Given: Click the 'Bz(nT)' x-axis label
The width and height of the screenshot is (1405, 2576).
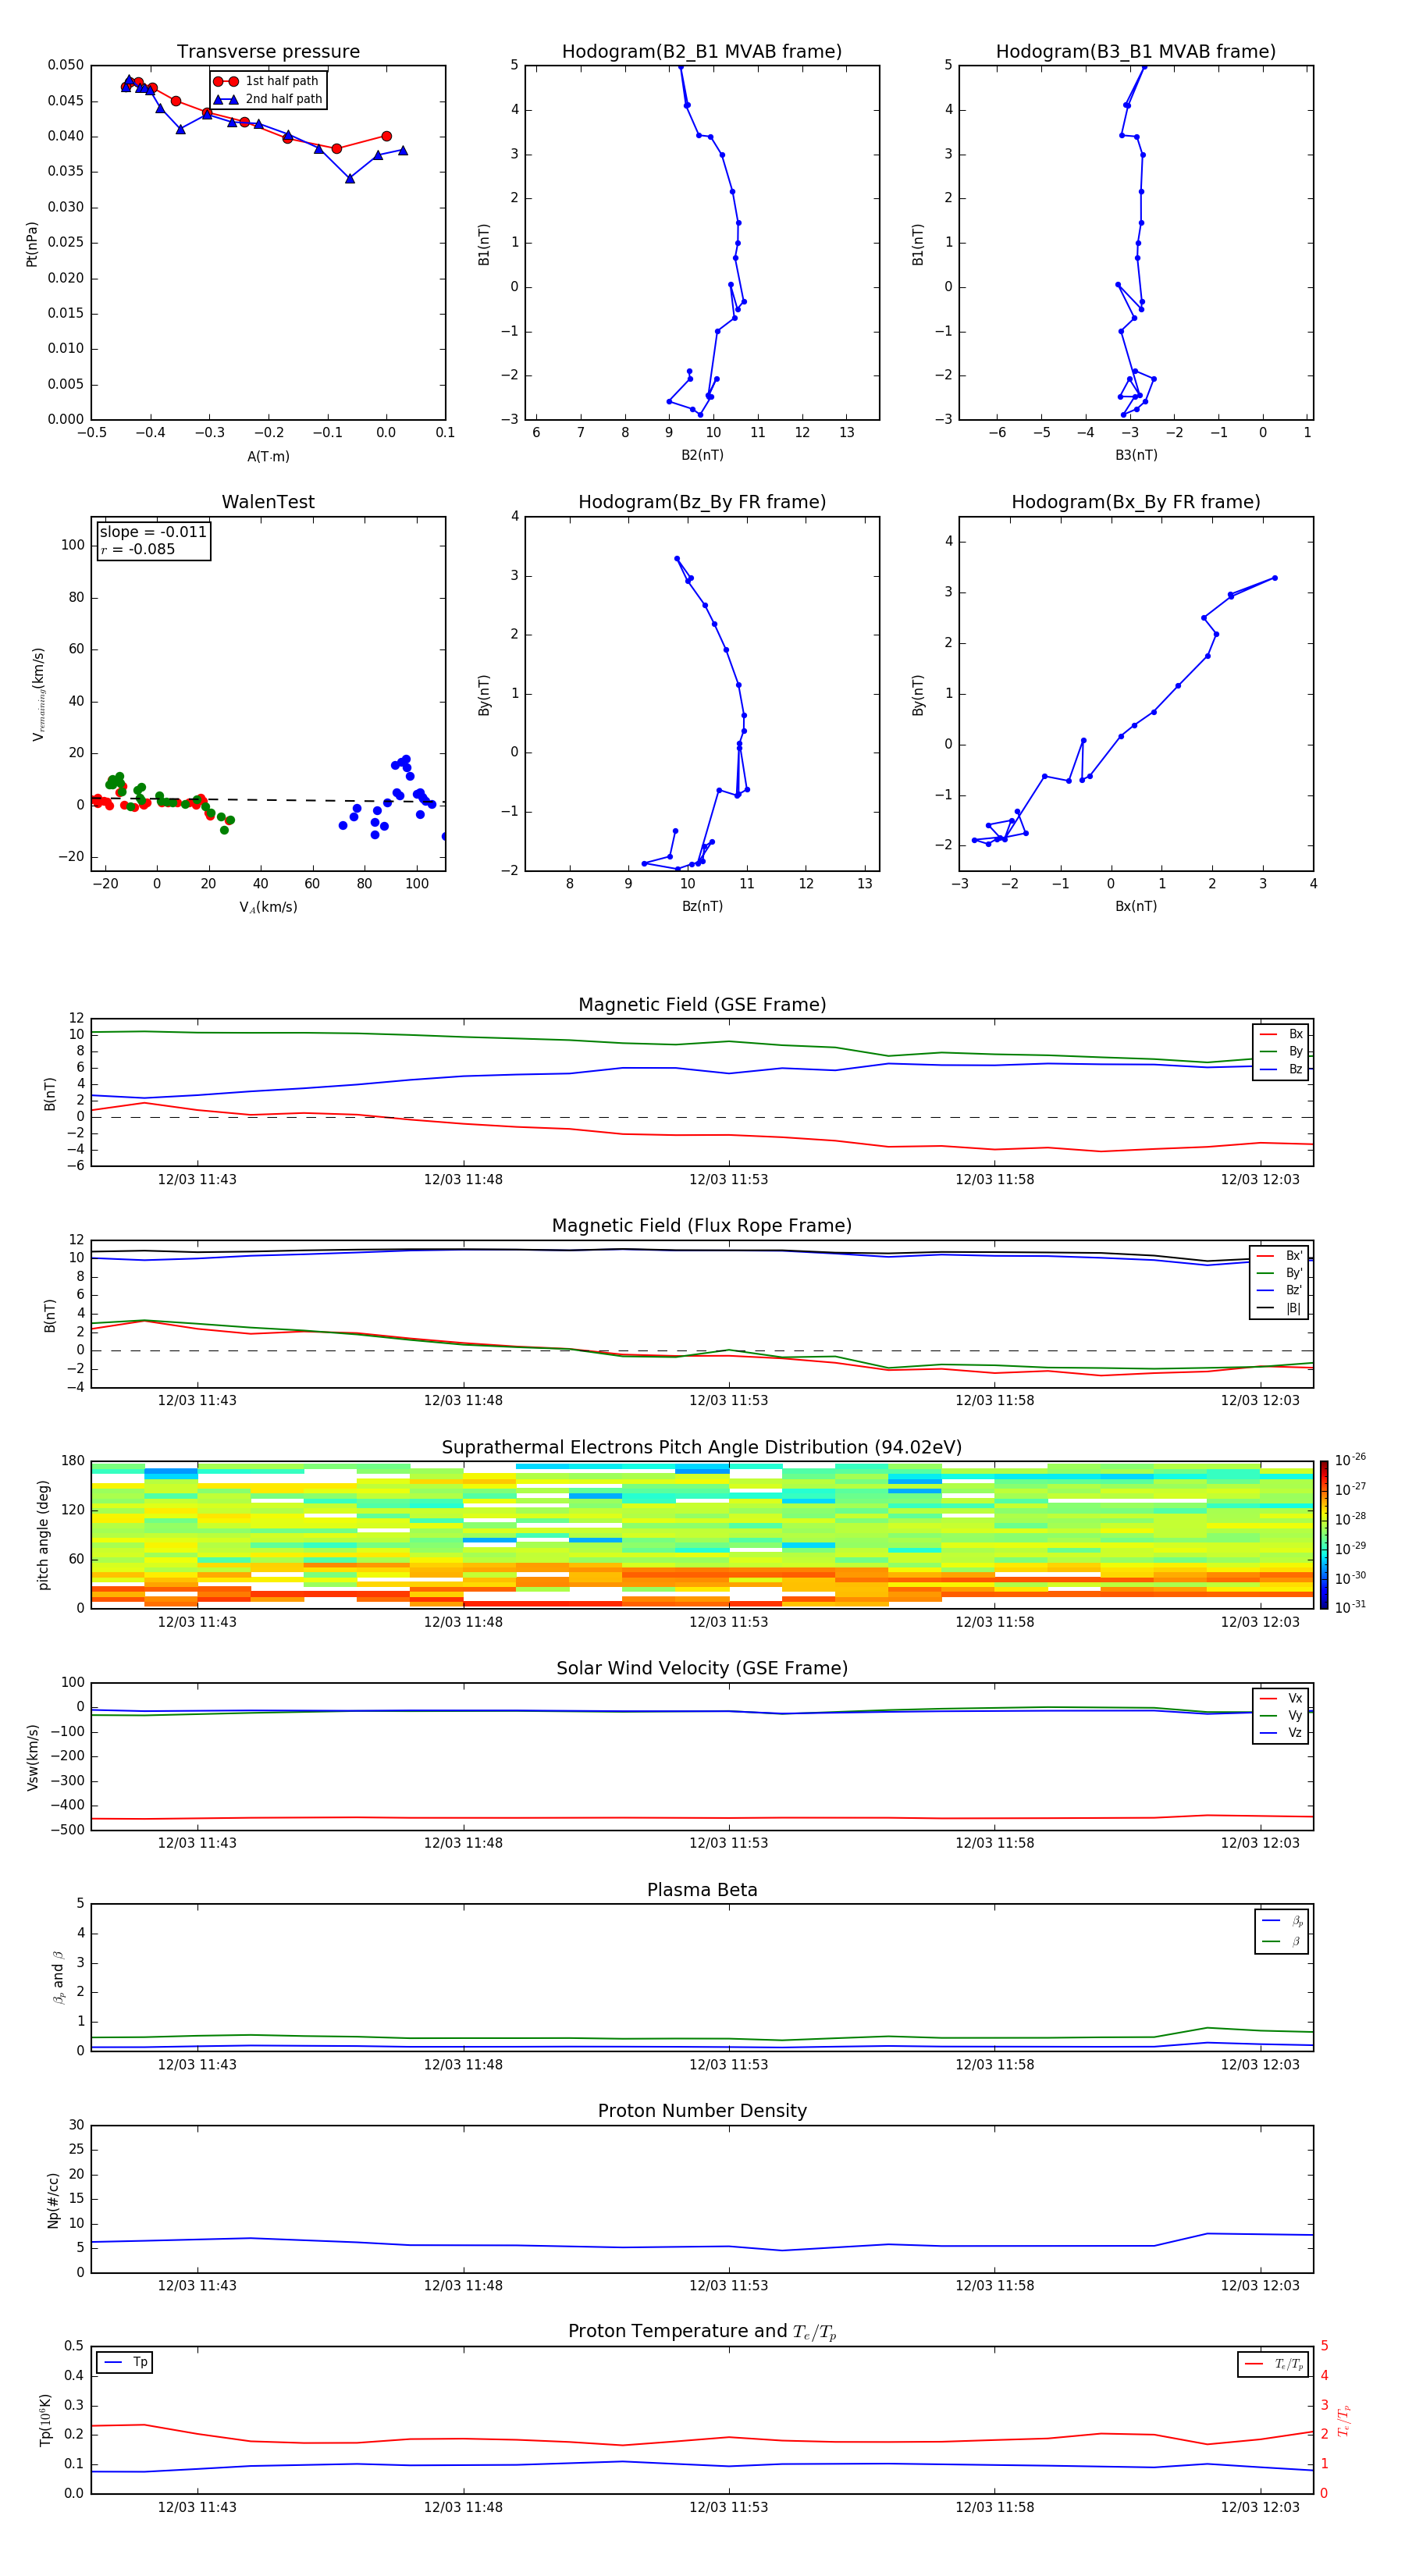Looking at the screenshot, I should 702,906.
